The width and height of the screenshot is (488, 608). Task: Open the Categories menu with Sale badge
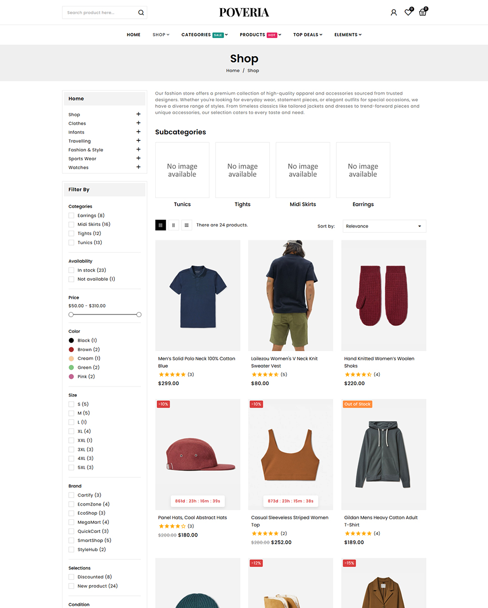click(x=204, y=35)
